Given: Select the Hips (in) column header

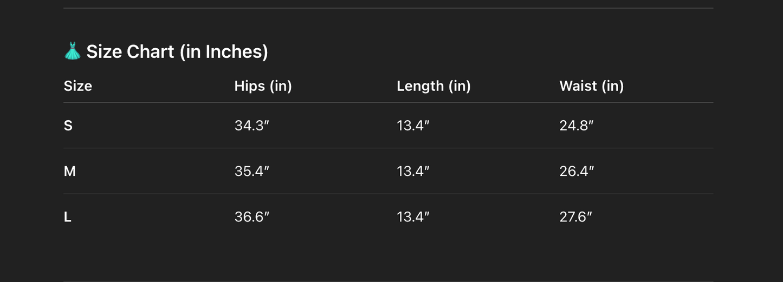Looking at the screenshot, I should click(x=263, y=86).
